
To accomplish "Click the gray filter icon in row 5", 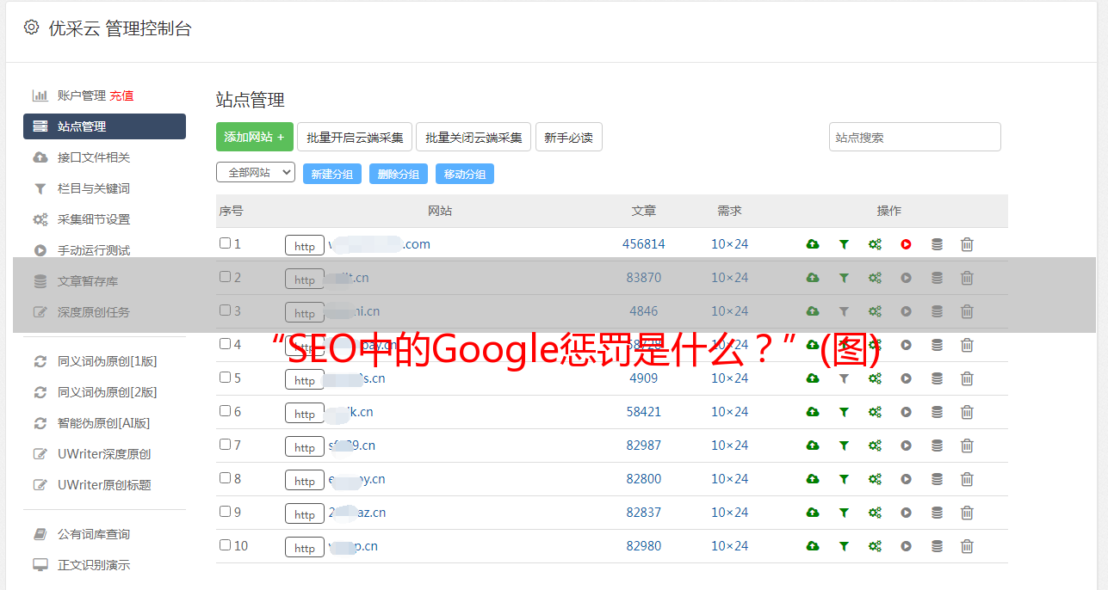I will pos(844,378).
